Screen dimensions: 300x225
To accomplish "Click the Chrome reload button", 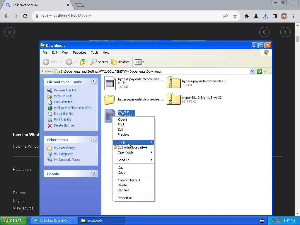I will [25, 16].
